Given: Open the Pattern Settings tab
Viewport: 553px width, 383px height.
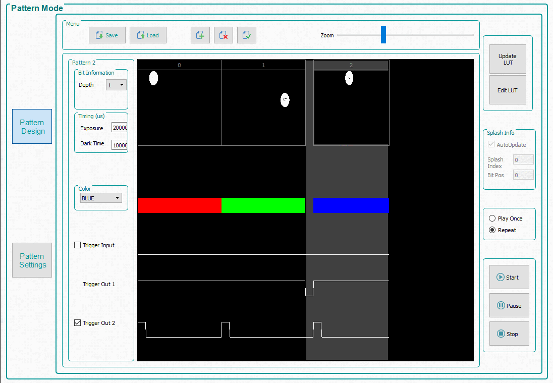Looking at the screenshot, I should (32, 260).
